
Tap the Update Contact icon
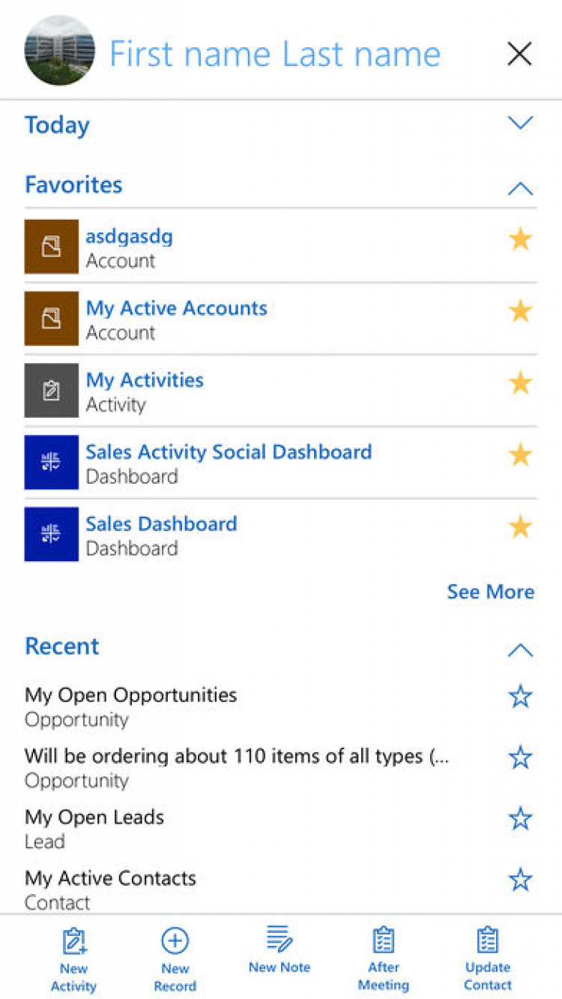pyautogui.click(x=488, y=939)
